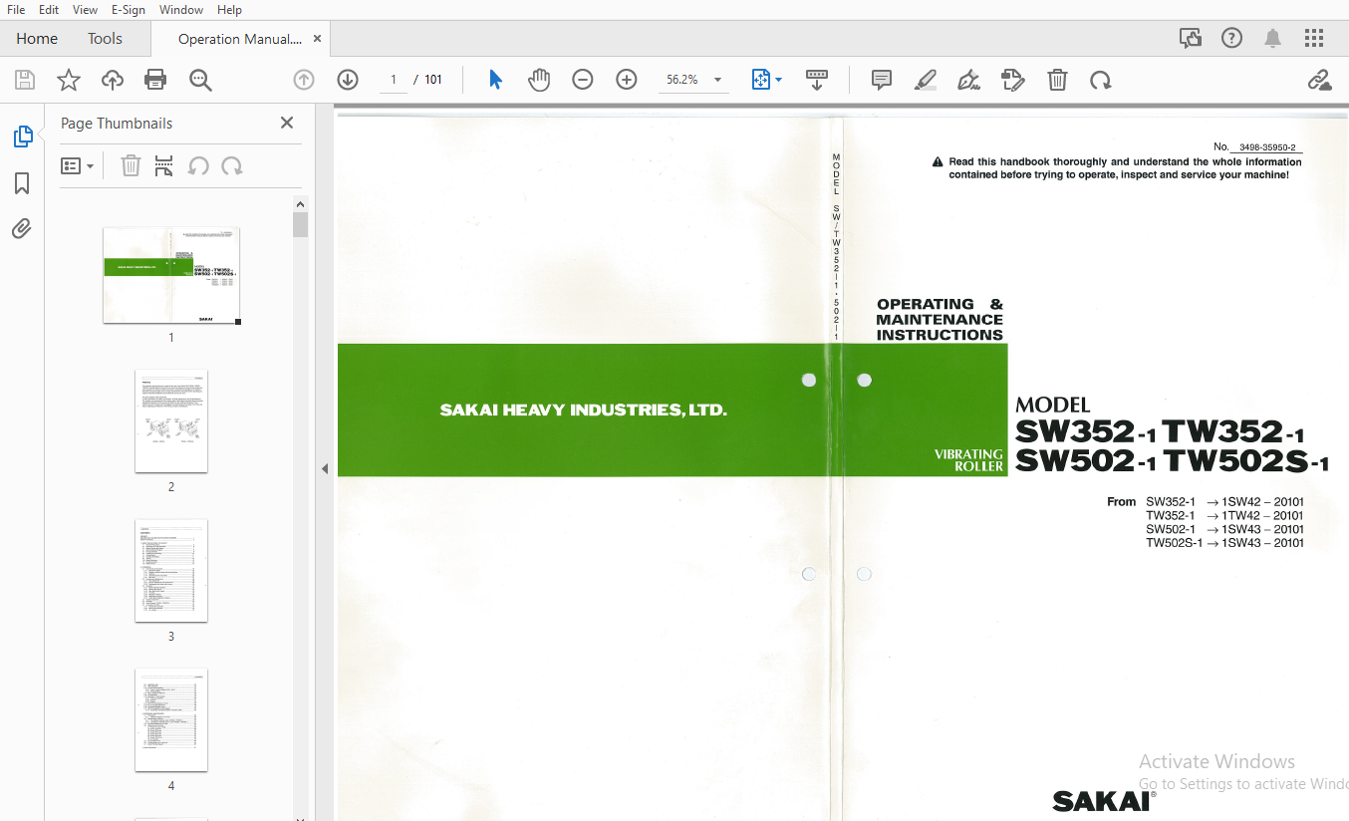Choose the Hand pan tool
Viewport: 1349px width, 821px height.
[539, 80]
